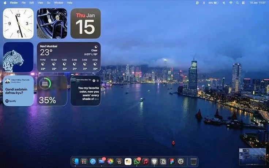
Task: Open the Edit menu
Action: pyautogui.click(x=31, y=3)
